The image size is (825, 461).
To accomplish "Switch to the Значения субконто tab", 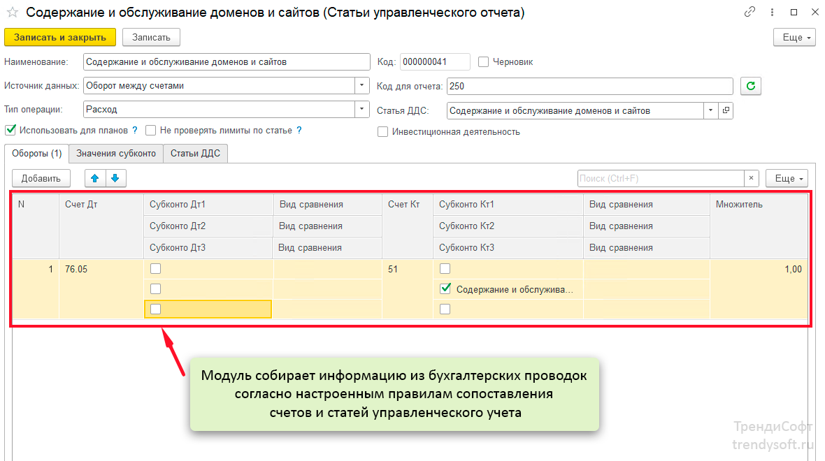I will pyautogui.click(x=116, y=154).
